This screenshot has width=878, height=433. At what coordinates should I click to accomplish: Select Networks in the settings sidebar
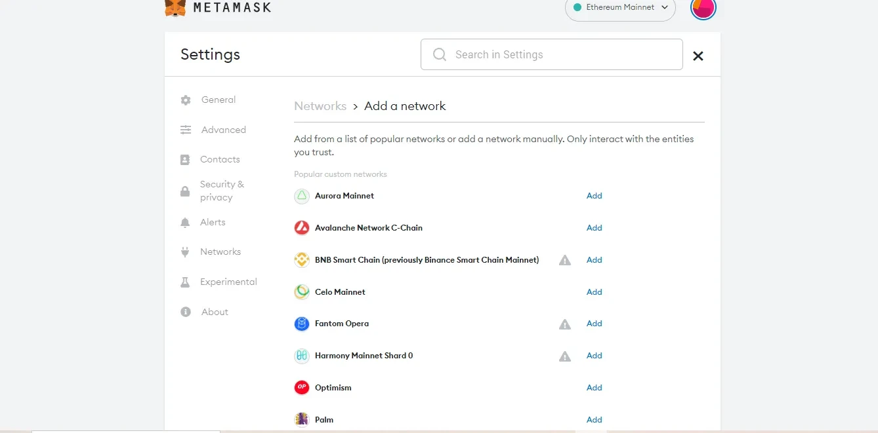220,252
